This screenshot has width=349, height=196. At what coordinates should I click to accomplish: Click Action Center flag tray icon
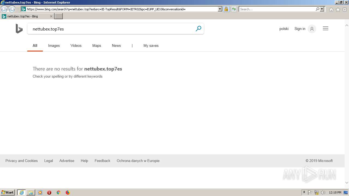pyautogui.click(x=310, y=192)
